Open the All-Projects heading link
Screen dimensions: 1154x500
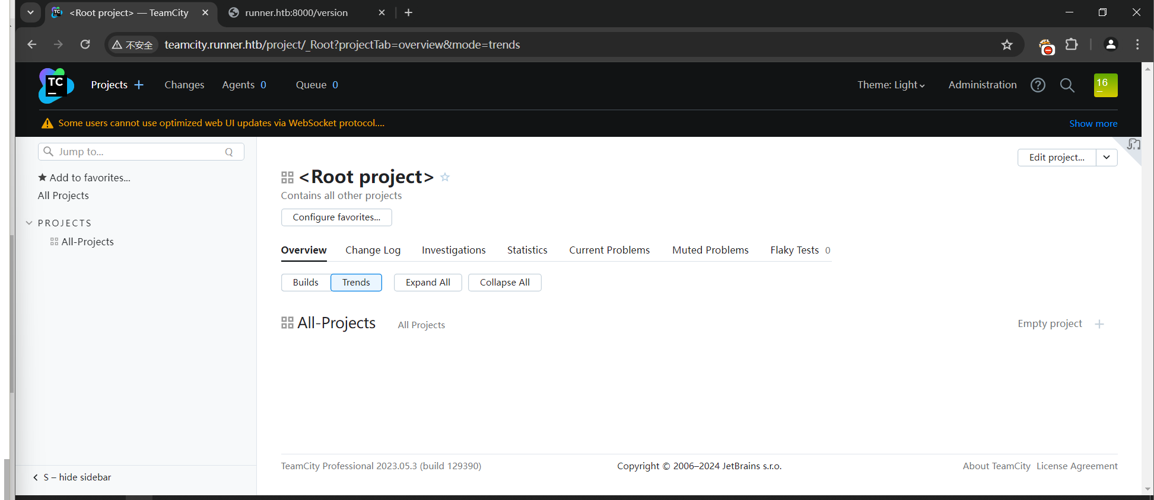pyautogui.click(x=336, y=323)
